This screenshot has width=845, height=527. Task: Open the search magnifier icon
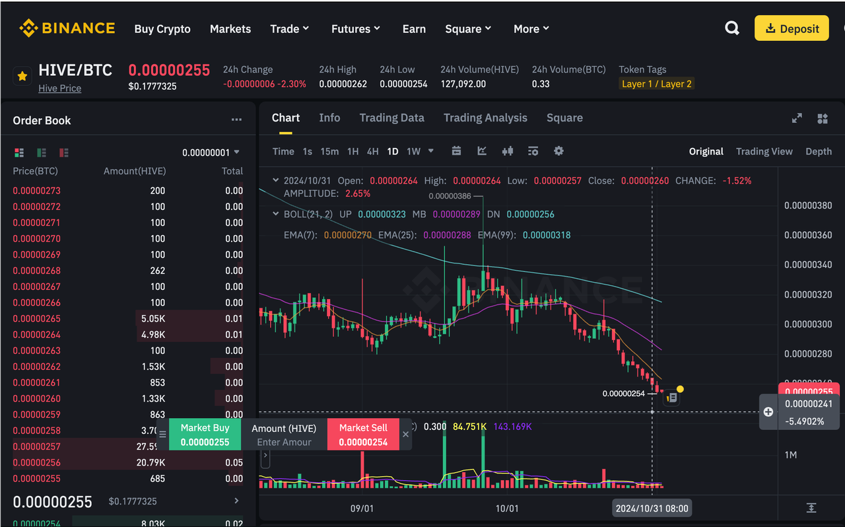(731, 28)
